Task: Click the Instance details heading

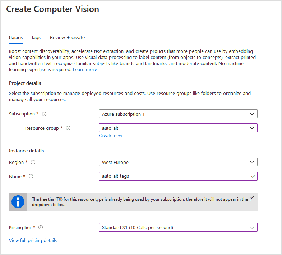Action: [27, 151]
